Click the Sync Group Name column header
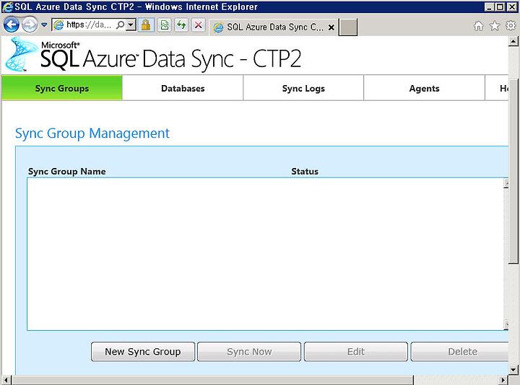520x385 pixels. [x=67, y=172]
